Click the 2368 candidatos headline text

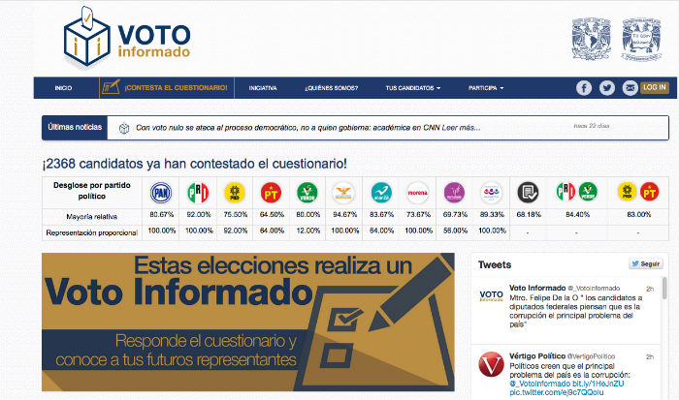(194, 164)
